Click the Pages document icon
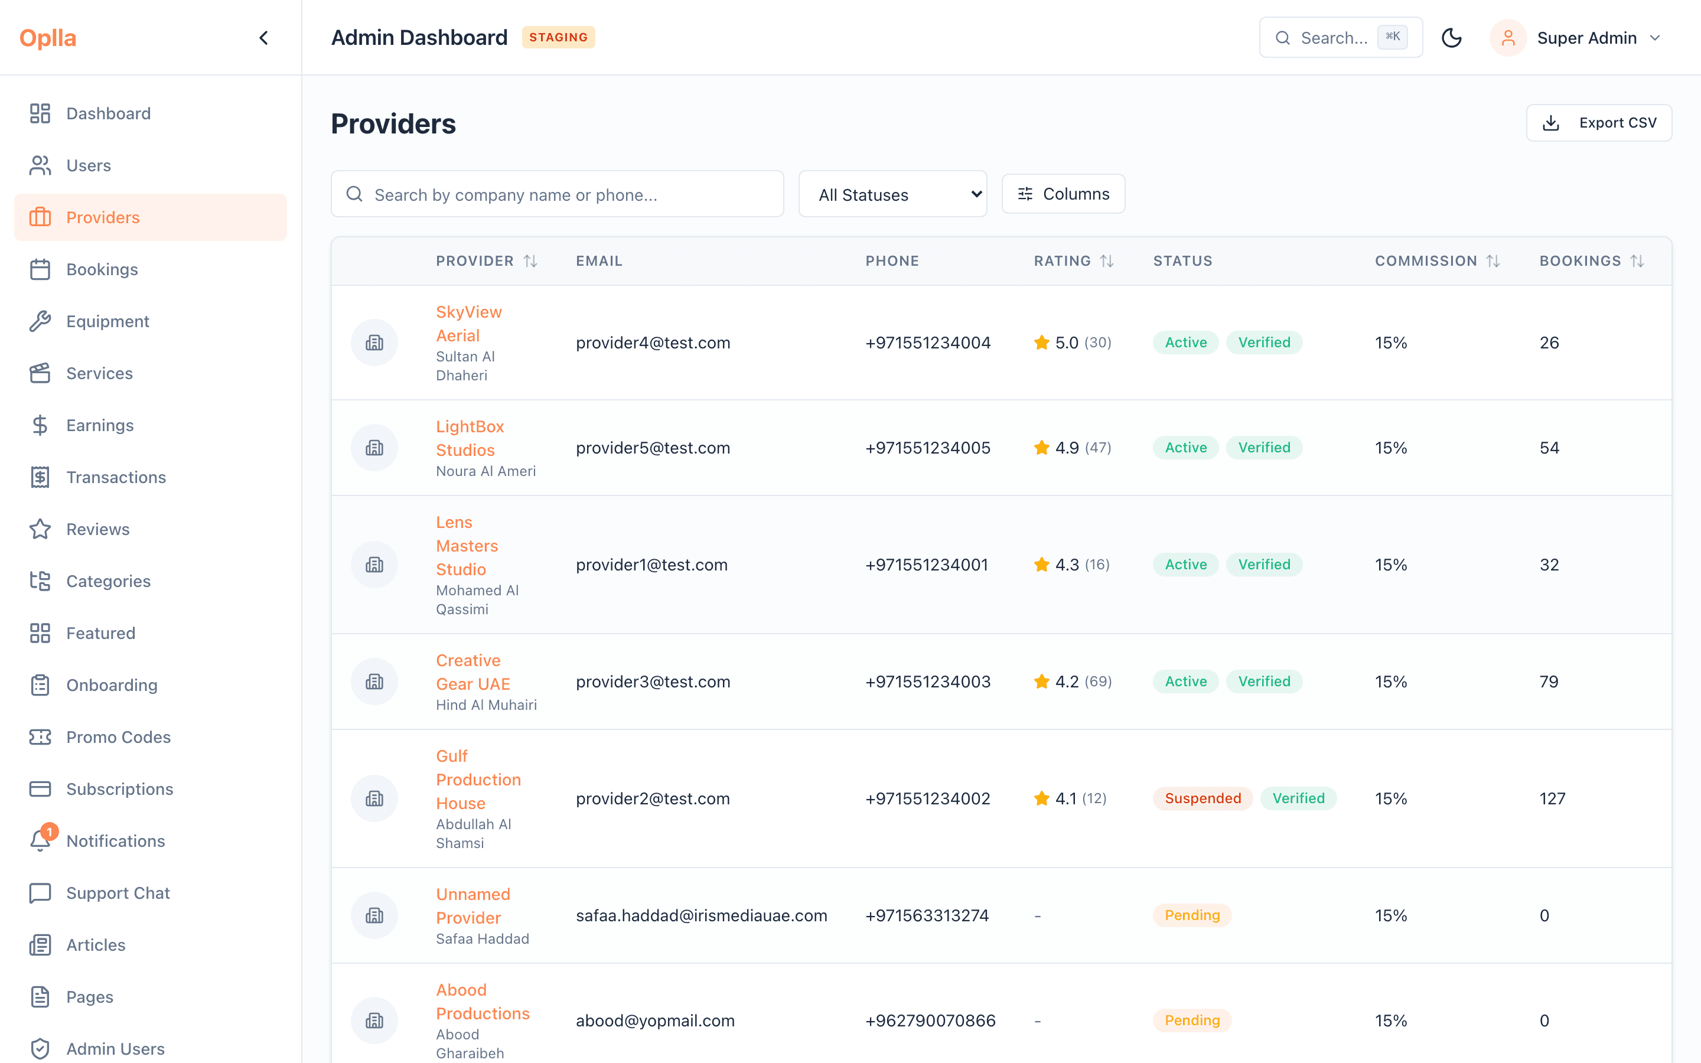1701x1063 pixels. pos(40,997)
